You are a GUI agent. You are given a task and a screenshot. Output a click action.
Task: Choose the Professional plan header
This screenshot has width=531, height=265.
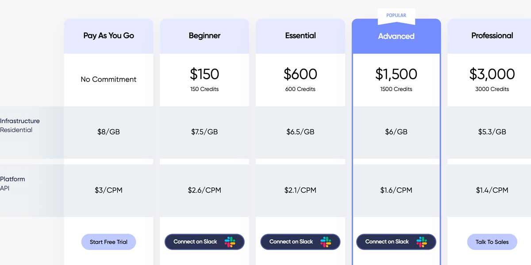pos(492,36)
